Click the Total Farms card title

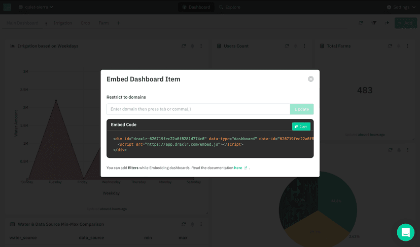coord(338,46)
